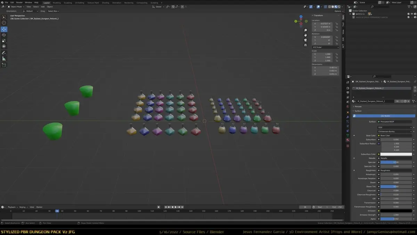This screenshot has width=417, height=235.
Task: Click the Principled BSDF surface button
Action: click(395, 122)
